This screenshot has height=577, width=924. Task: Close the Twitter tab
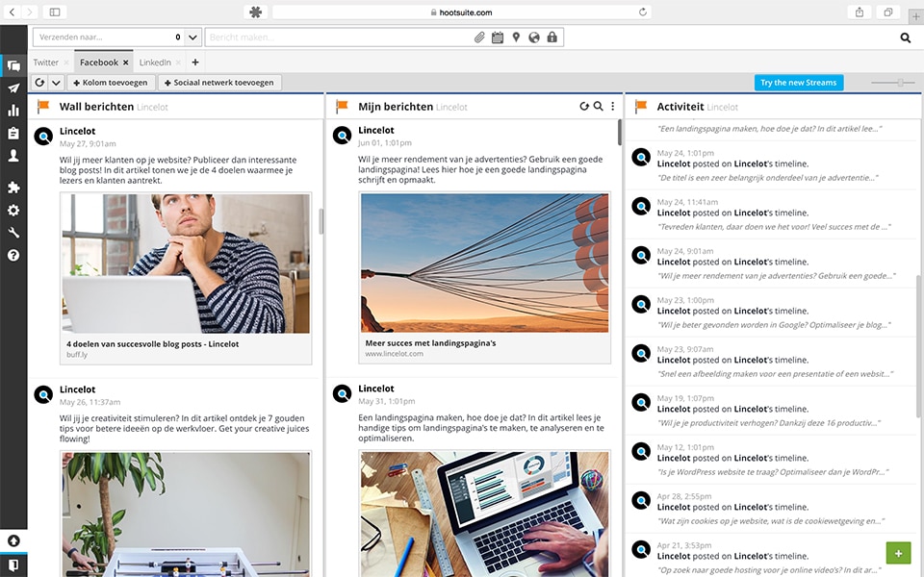66,63
